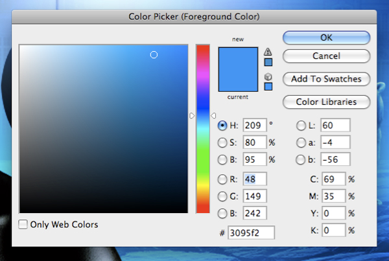Click the brightness field showing 95

255,159
